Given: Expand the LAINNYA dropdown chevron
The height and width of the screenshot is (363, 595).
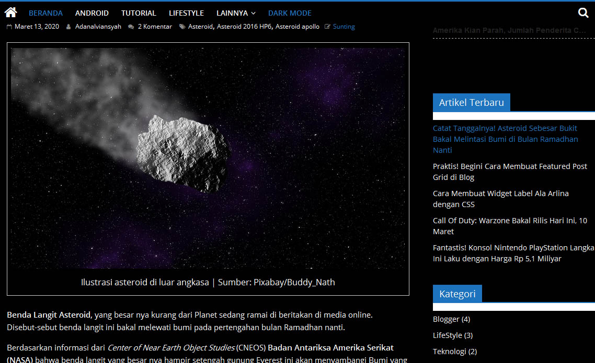Looking at the screenshot, I should 254,13.
